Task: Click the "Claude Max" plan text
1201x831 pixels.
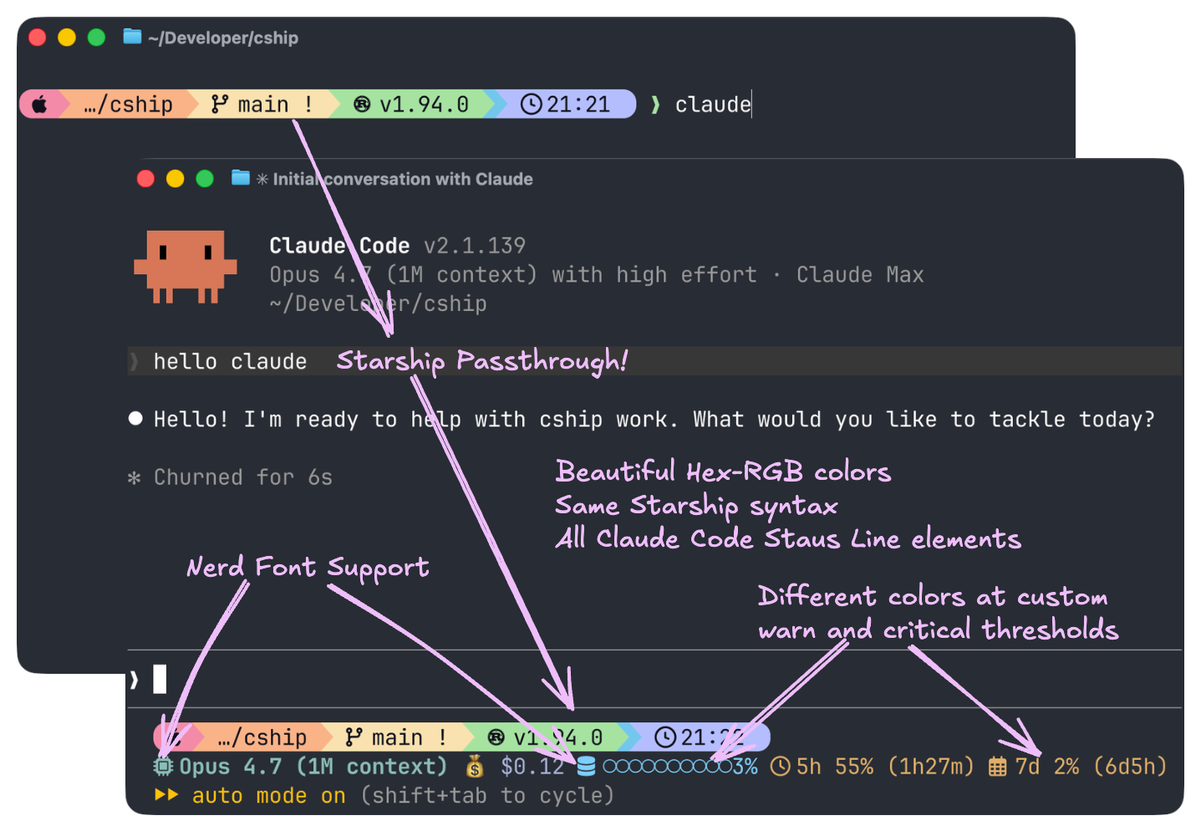Action: [x=860, y=275]
